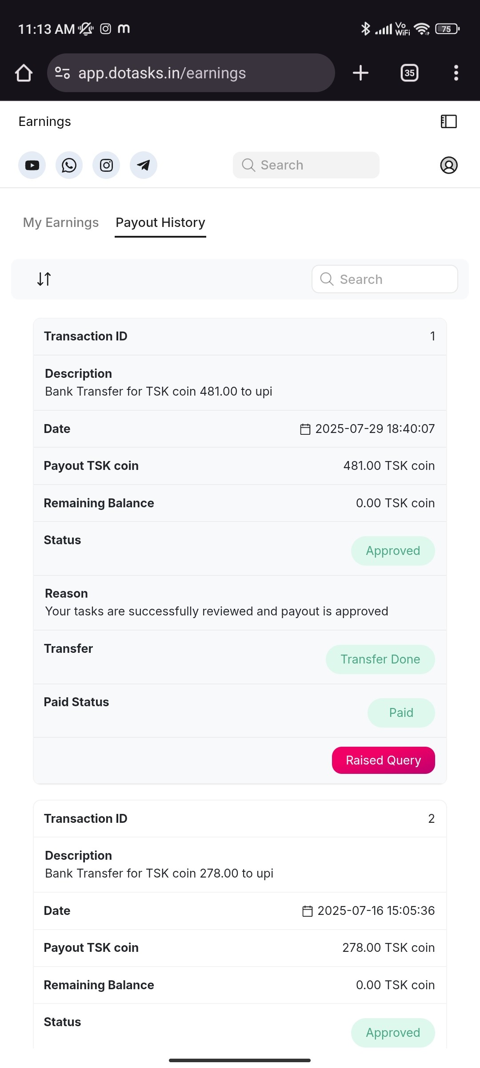Click the Raised Query button
Image resolution: width=480 pixels, height=1068 pixels.
click(383, 760)
